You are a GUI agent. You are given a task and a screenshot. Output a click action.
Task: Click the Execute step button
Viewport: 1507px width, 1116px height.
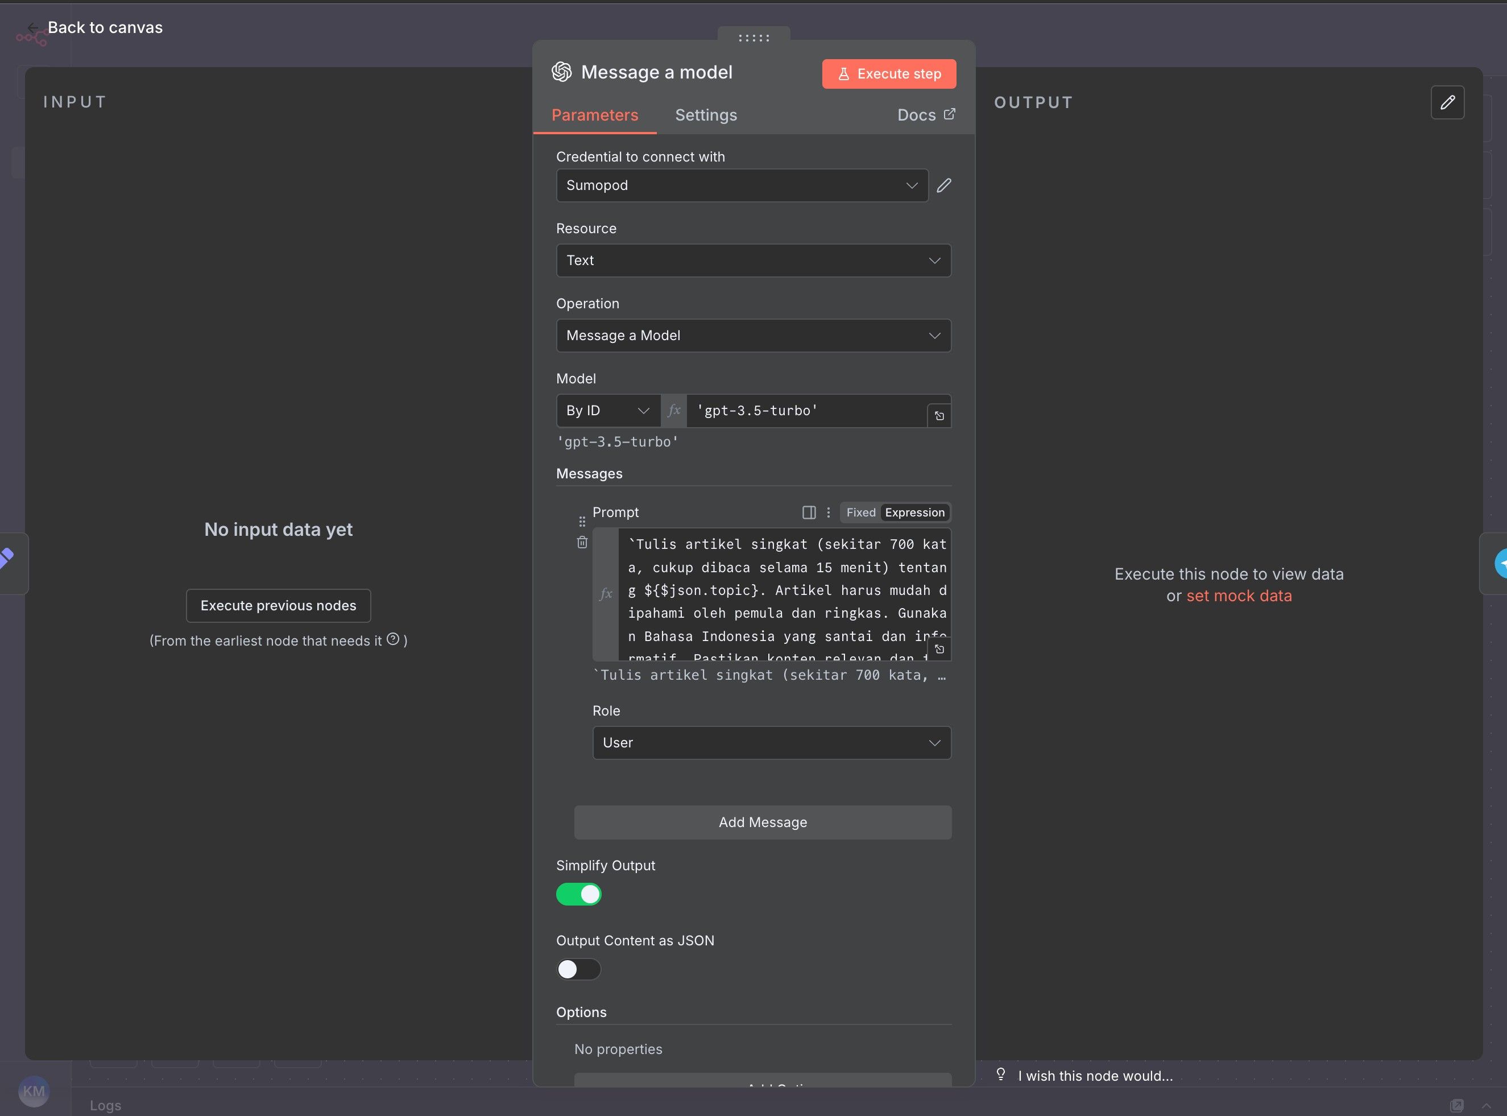pos(888,73)
